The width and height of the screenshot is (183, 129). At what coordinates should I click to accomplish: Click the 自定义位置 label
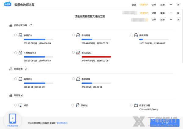[x=145, y=105]
